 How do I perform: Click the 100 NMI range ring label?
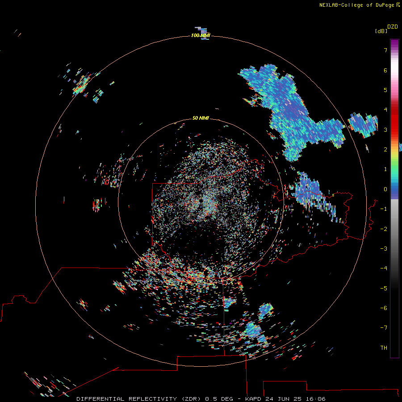(201, 35)
